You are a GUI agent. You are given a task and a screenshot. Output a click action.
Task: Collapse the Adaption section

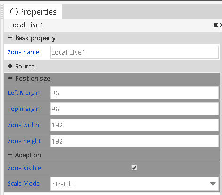pos(10,155)
